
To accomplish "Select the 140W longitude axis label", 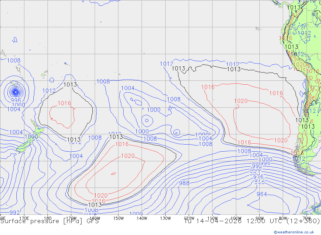I will coord(142,218).
